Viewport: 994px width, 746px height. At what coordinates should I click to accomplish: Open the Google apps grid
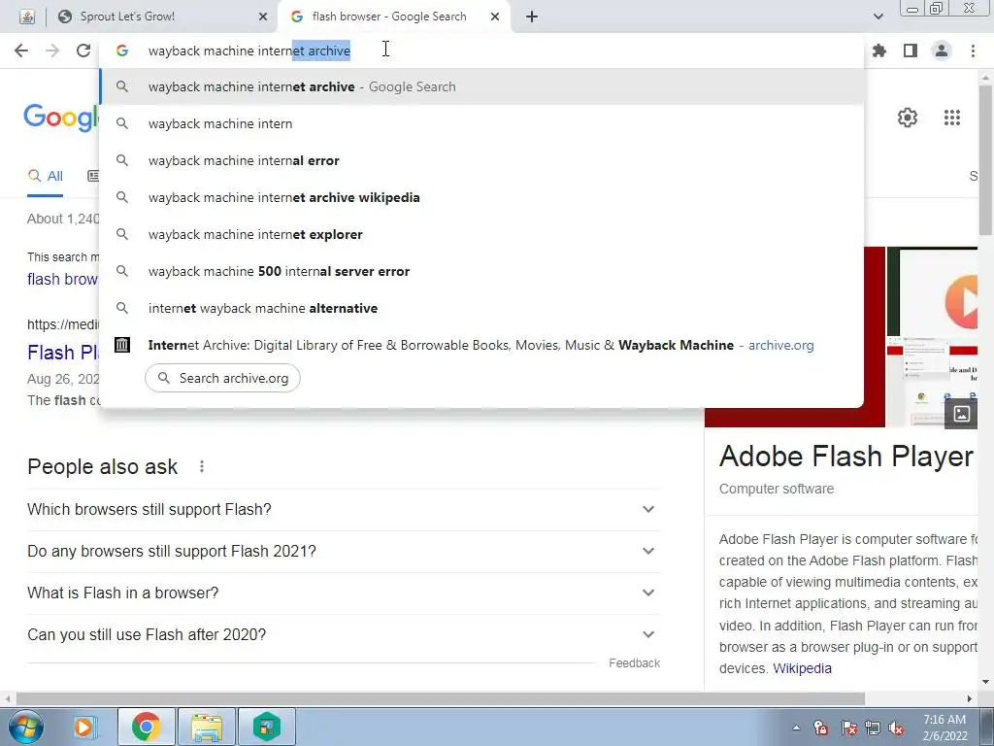(951, 118)
